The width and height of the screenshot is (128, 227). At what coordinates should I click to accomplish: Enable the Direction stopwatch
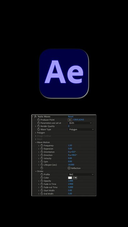point(42,155)
